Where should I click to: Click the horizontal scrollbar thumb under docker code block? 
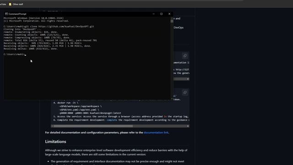pos(93,126)
